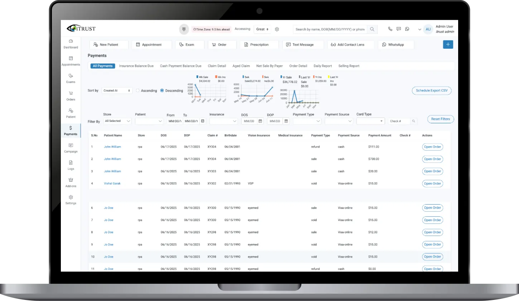The height and width of the screenshot is (301, 519).
Task: Open the Created At sort dropdown
Action: pos(117,91)
